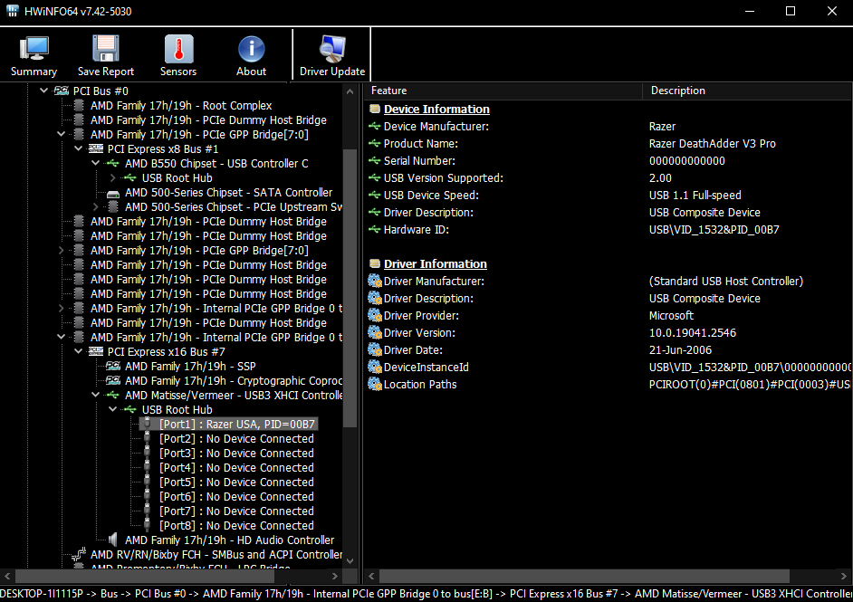Expand USB Root Hub under B550 Chipset
The width and height of the screenshot is (853, 602).
(112, 178)
